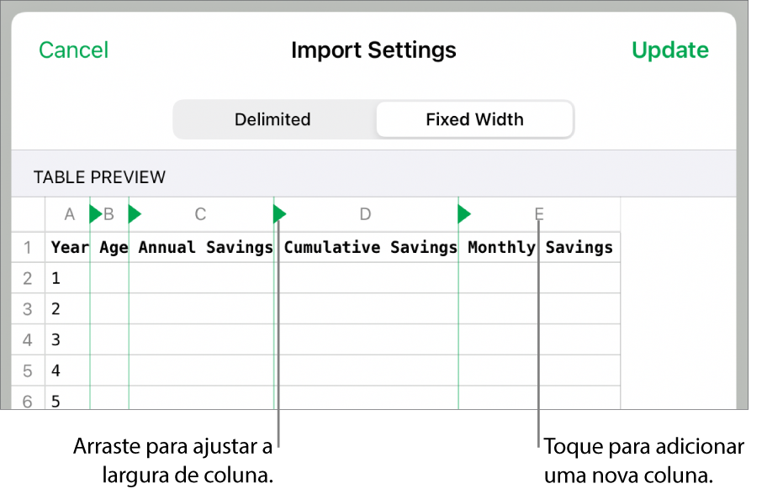Image resolution: width=783 pixels, height=494 pixels.
Task: Toggle between Delimited and Fixed Width modes
Action: click(x=373, y=119)
